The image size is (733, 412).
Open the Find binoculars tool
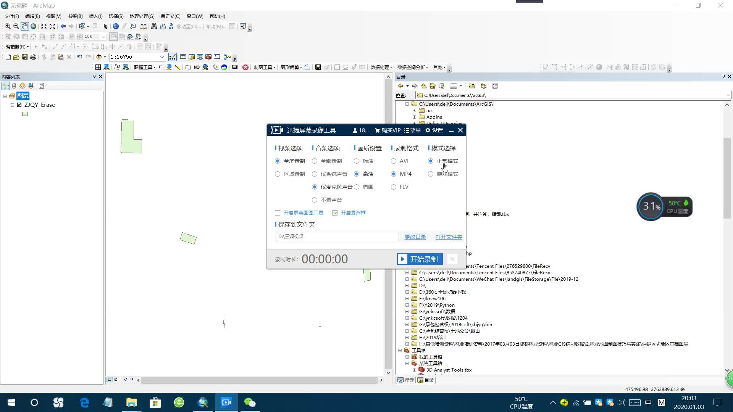pyautogui.click(x=154, y=26)
